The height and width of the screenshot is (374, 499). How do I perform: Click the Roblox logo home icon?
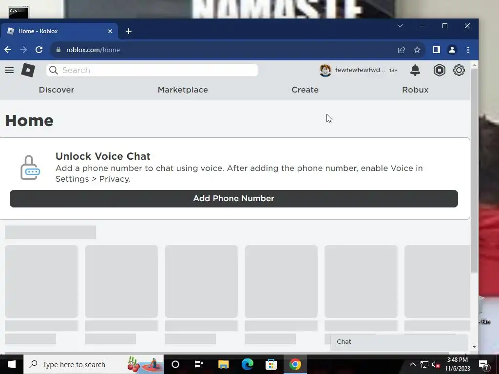[x=28, y=70]
